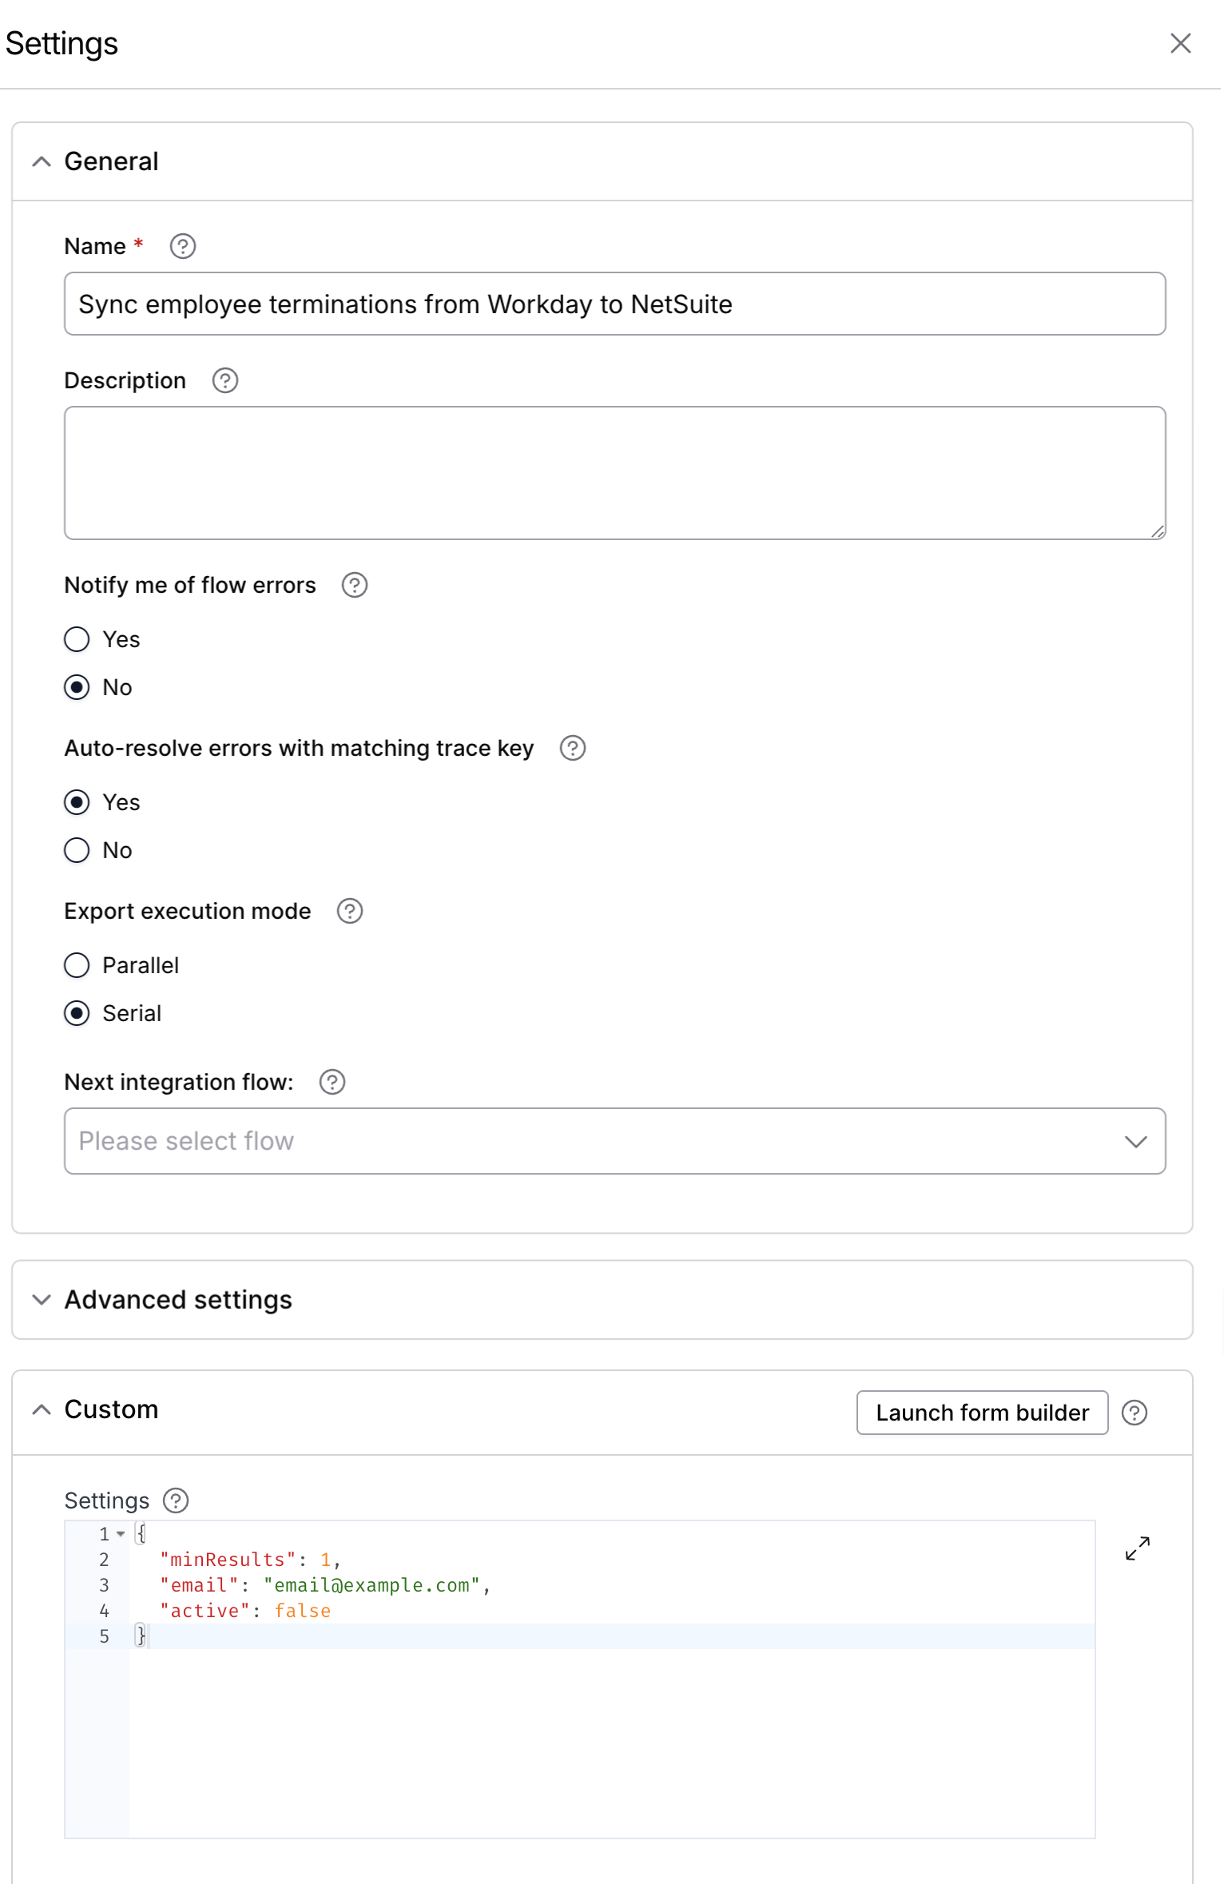
Task: Open help for the Description field
Action: 225,381
